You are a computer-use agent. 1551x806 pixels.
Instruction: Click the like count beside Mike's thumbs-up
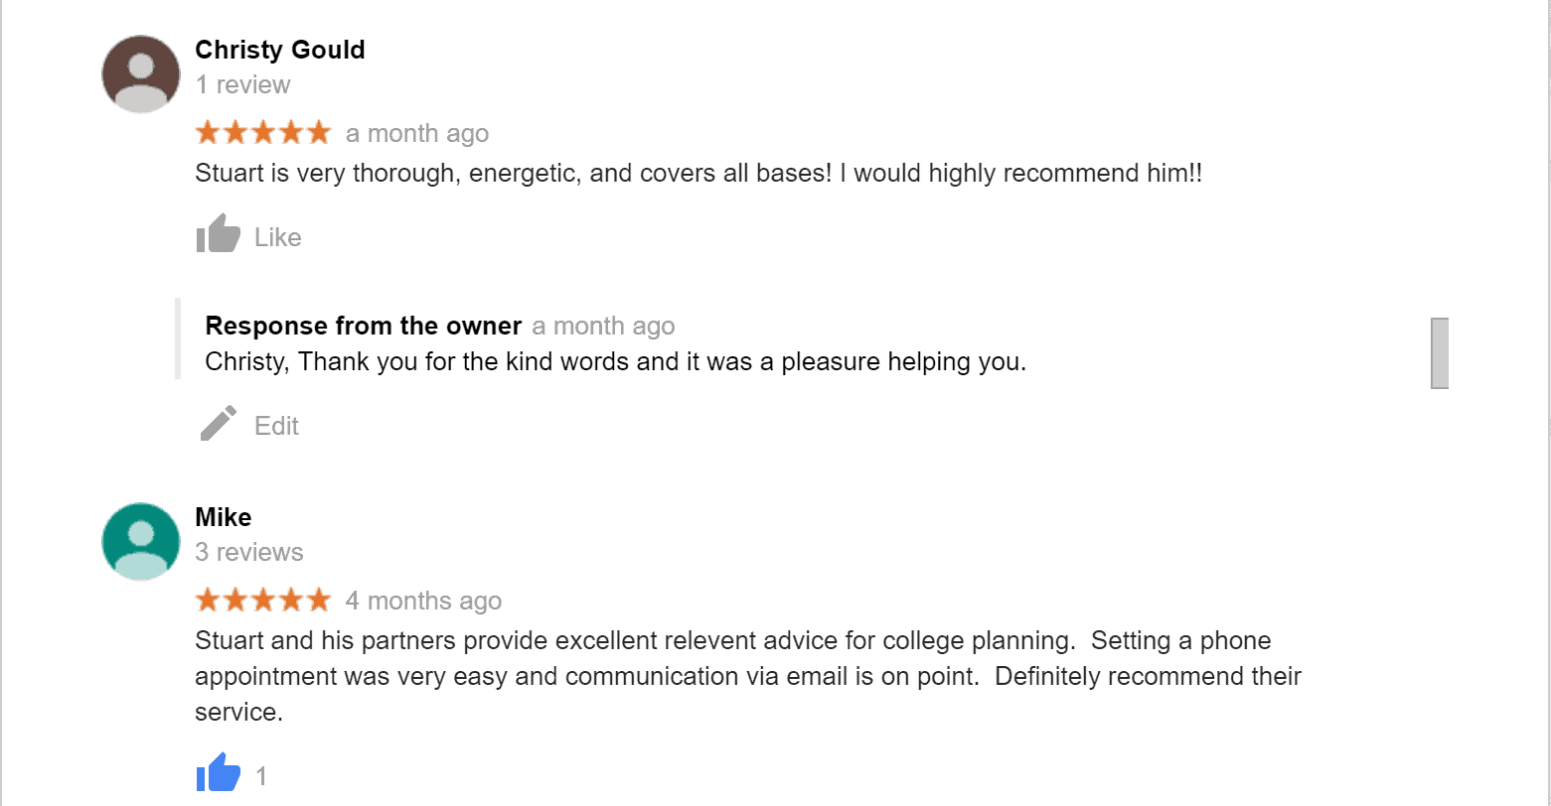coord(261,776)
